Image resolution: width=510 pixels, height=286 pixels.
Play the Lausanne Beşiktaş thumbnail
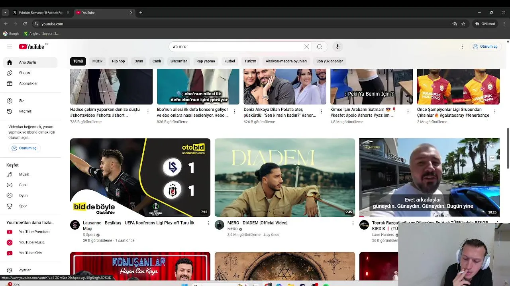[x=140, y=178]
